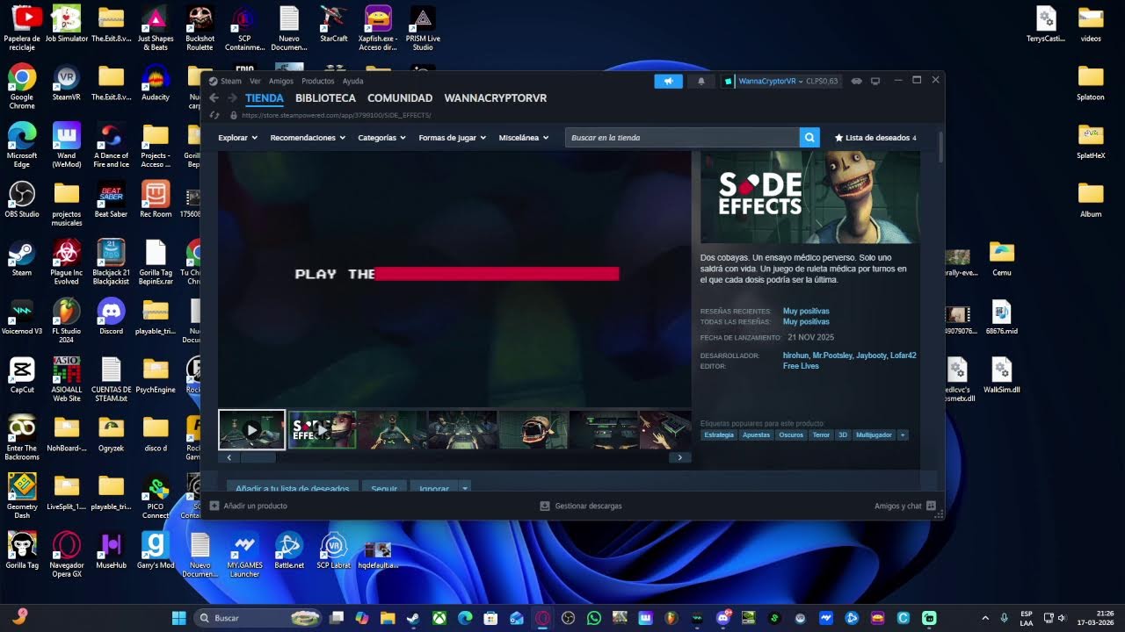
Task: Open Windows Start menu
Action: (x=179, y=618)
